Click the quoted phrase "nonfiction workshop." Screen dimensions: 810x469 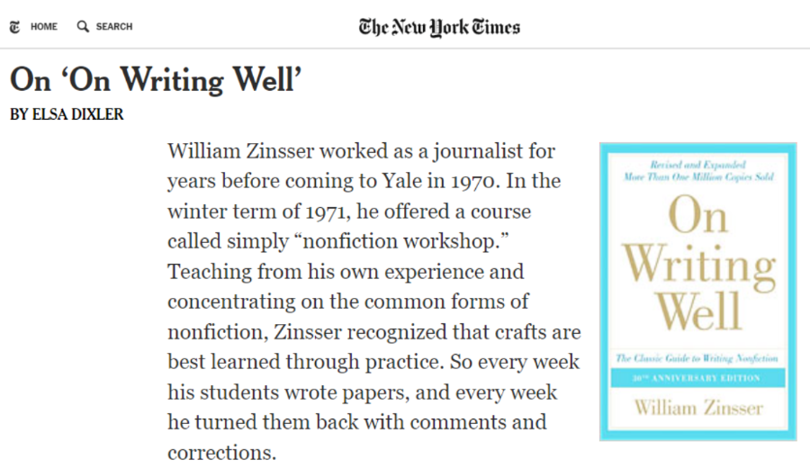(x=404, y=241)
